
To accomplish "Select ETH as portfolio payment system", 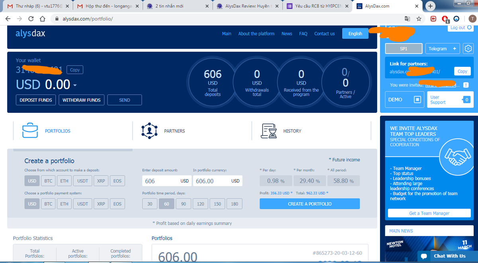I will tap(64, 204).
